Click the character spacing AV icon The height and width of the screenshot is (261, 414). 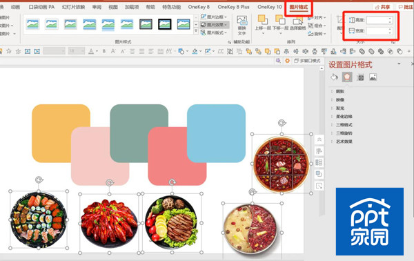point(169,51)
